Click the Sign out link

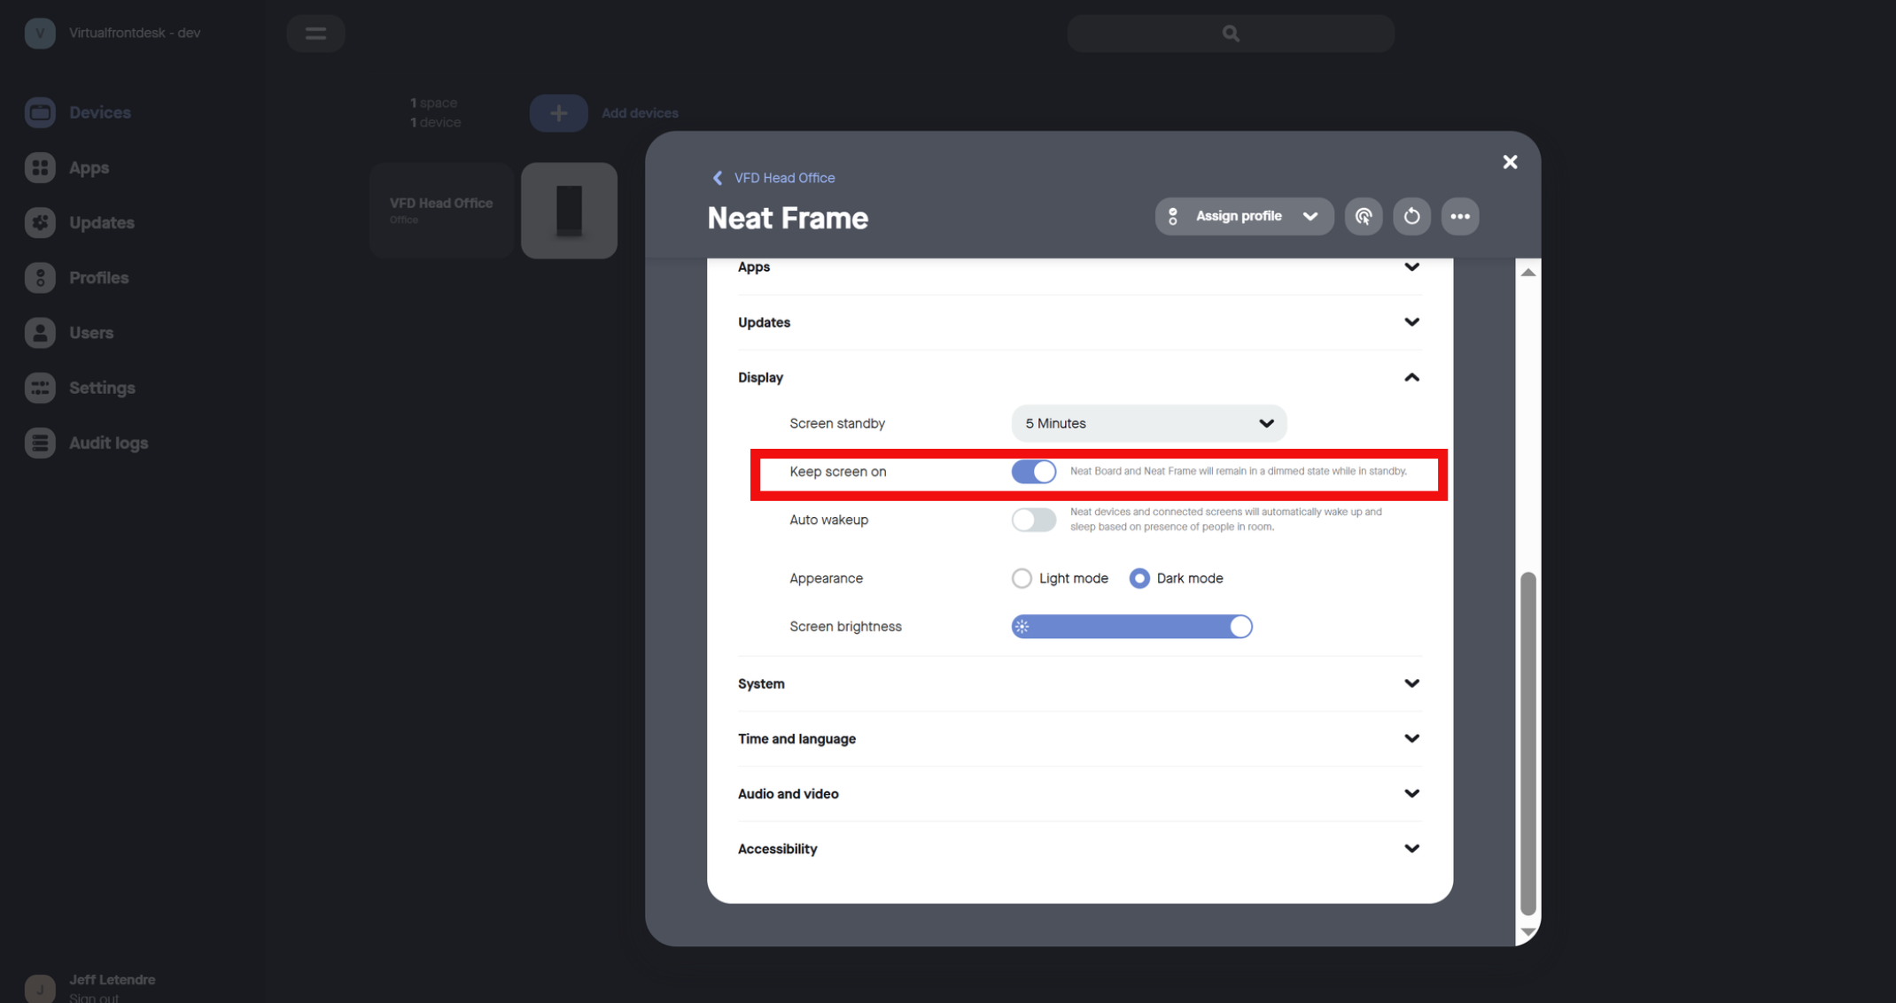click(x=94, y=997)
